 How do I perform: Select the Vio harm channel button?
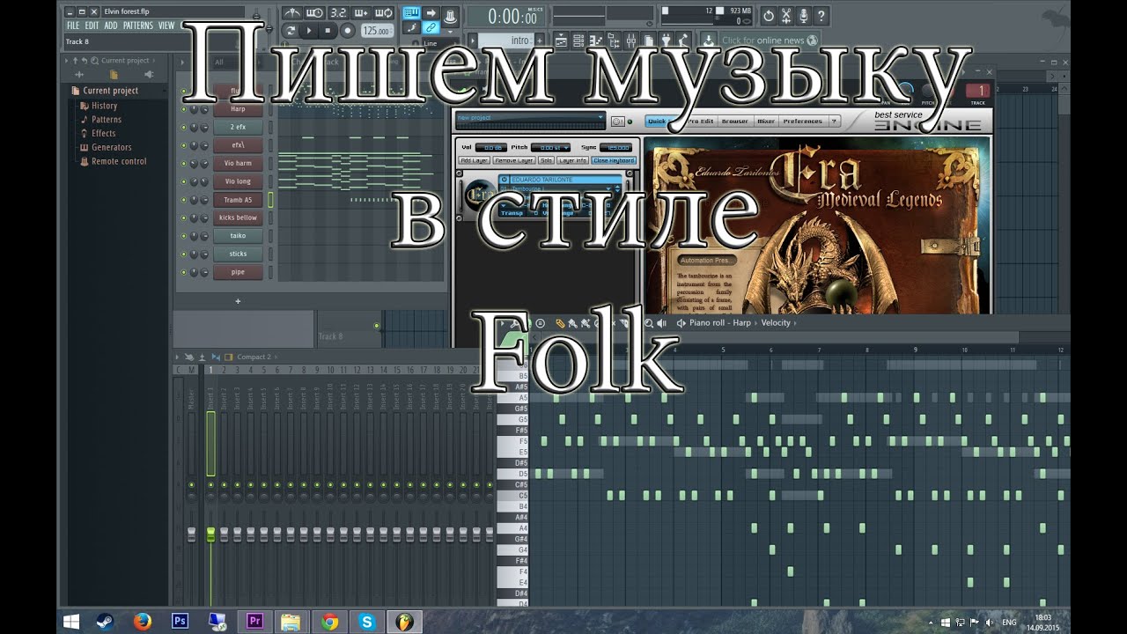point(238,164)
